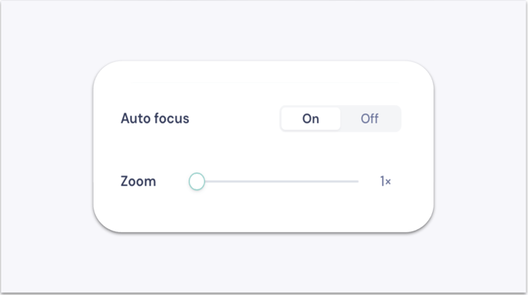The height and width of the screenshot is (295, 528).
Task: Click the far right end of Zoom track
Action: 358,182
